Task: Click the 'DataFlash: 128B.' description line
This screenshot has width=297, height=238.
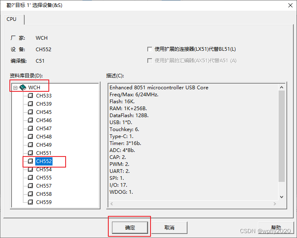Action: tap(129, 116)
